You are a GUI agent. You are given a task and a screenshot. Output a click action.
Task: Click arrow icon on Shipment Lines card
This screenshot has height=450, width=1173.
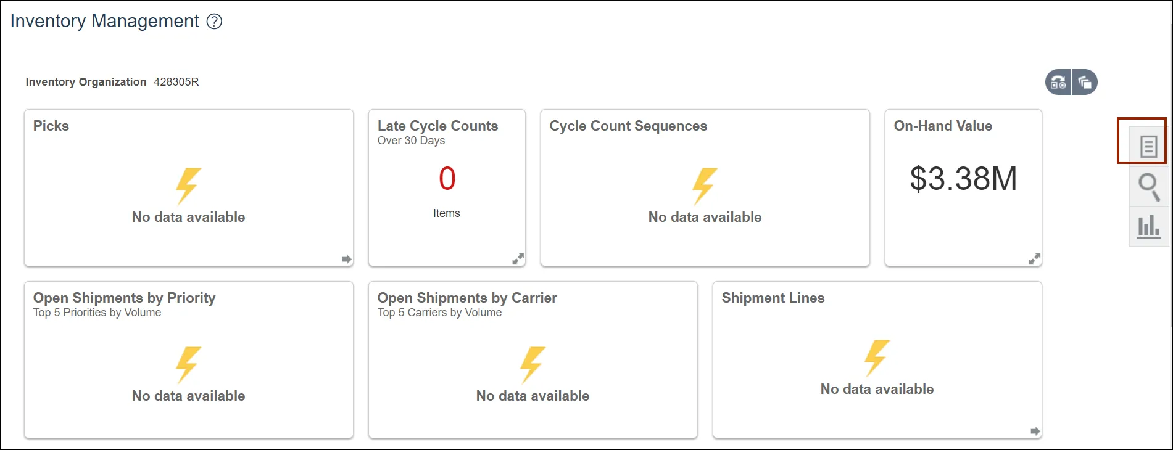(x=1035, y=432)
